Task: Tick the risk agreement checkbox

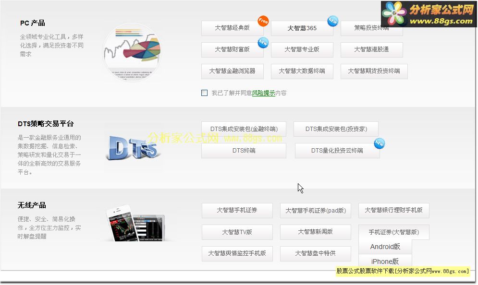Action: pos(205,93)
